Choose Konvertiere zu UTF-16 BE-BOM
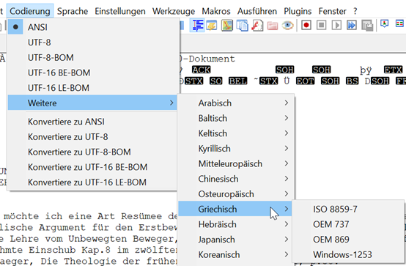Screen dimensions: 406x266 pyautogui.click(x=92, y=167)
